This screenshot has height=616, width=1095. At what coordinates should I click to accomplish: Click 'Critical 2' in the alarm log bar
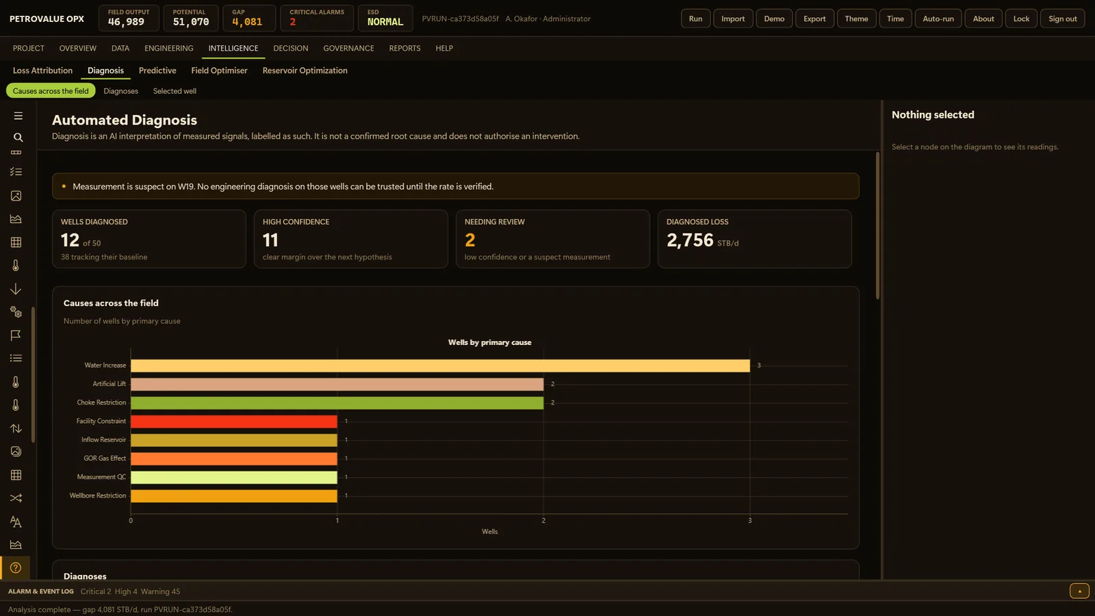(x=96, y=591)
